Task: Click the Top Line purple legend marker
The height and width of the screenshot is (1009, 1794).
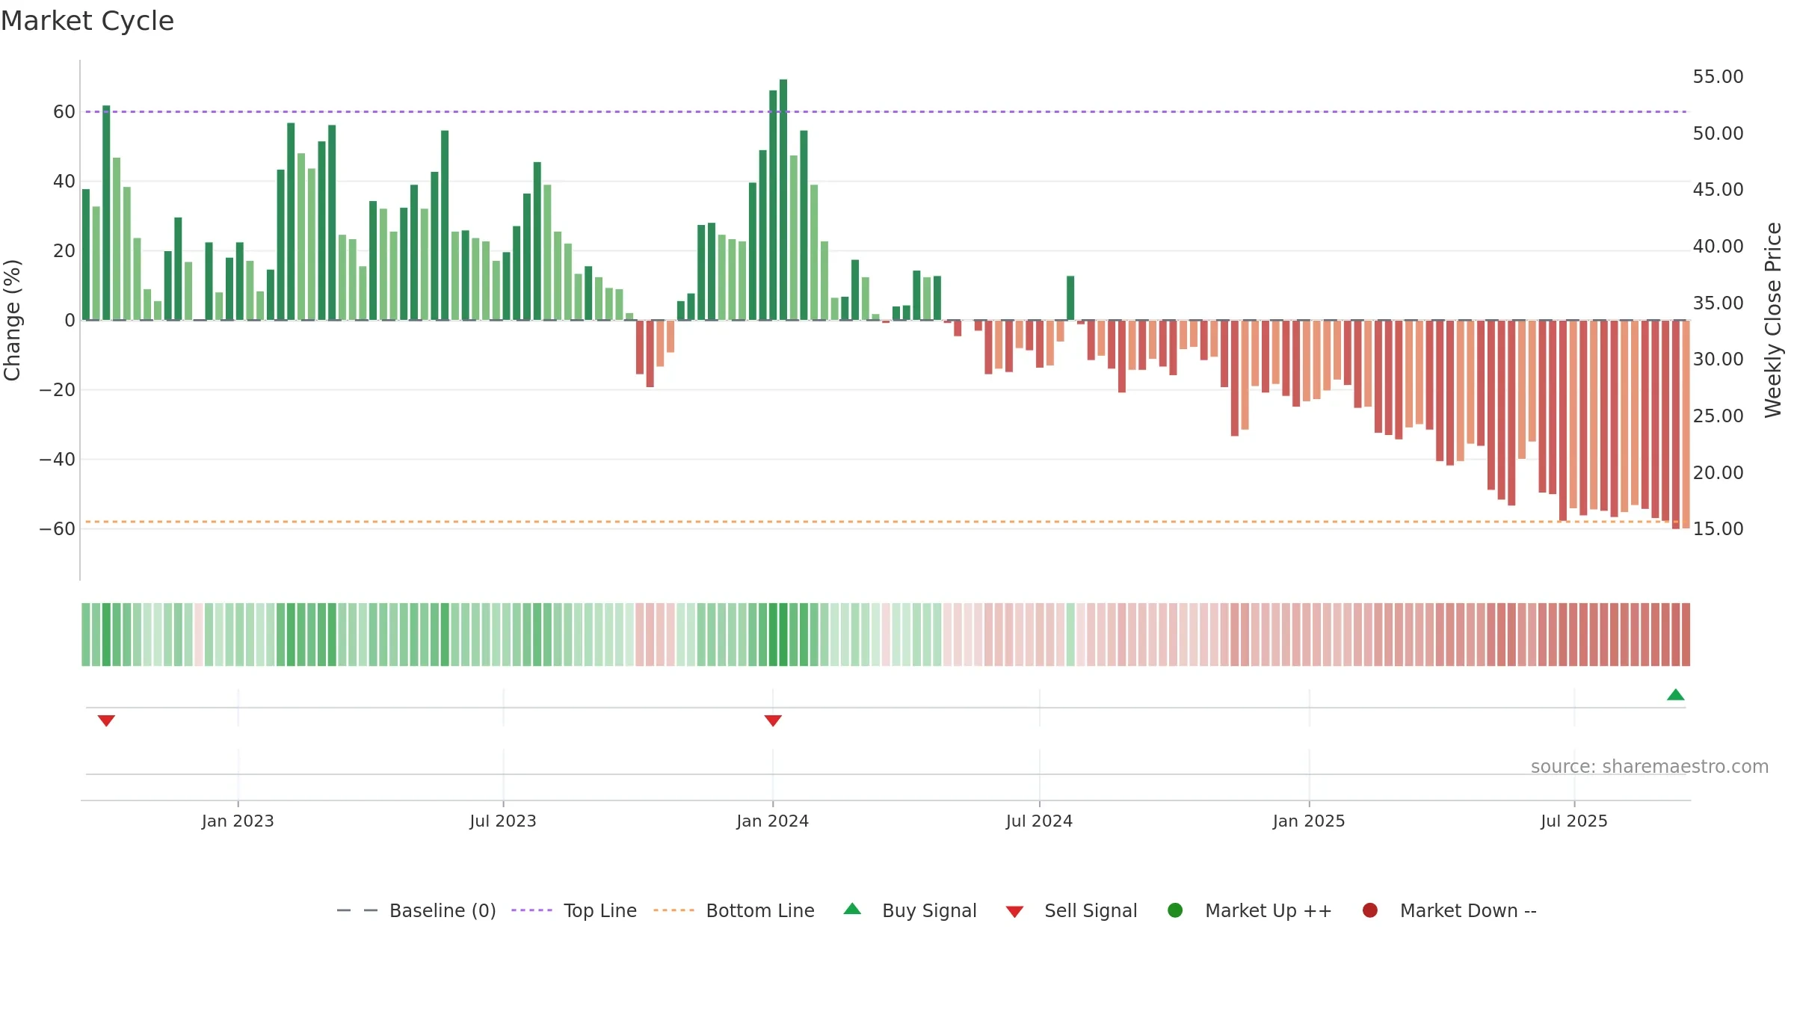Action: pos(531,910)
